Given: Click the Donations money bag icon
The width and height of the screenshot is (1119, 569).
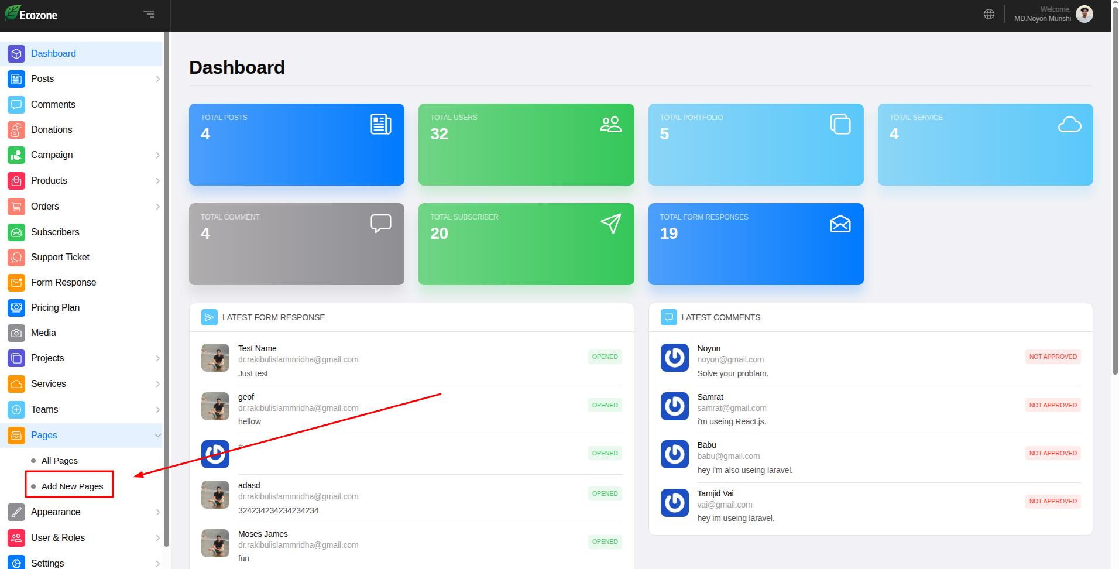Looking at the screenshot, I should point(16,130).
